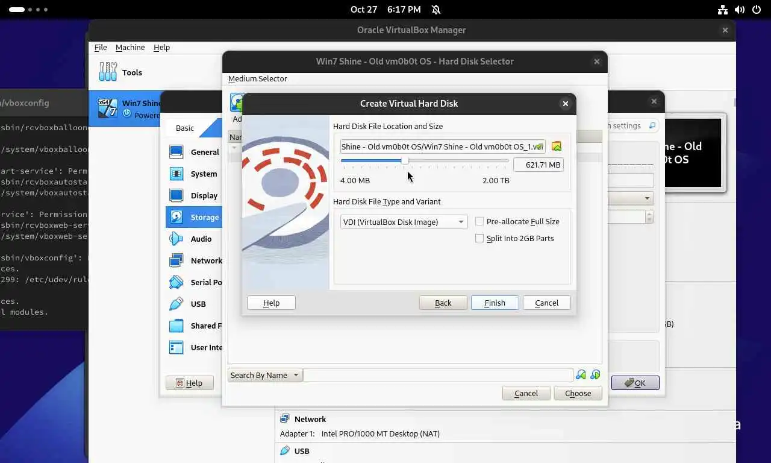Click the System settings chip icon

176,174
